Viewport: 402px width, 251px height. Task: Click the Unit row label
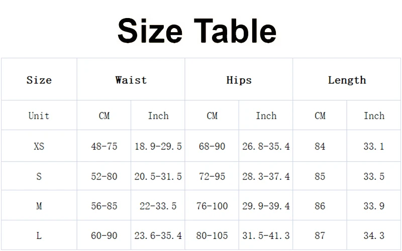(39, 116)
